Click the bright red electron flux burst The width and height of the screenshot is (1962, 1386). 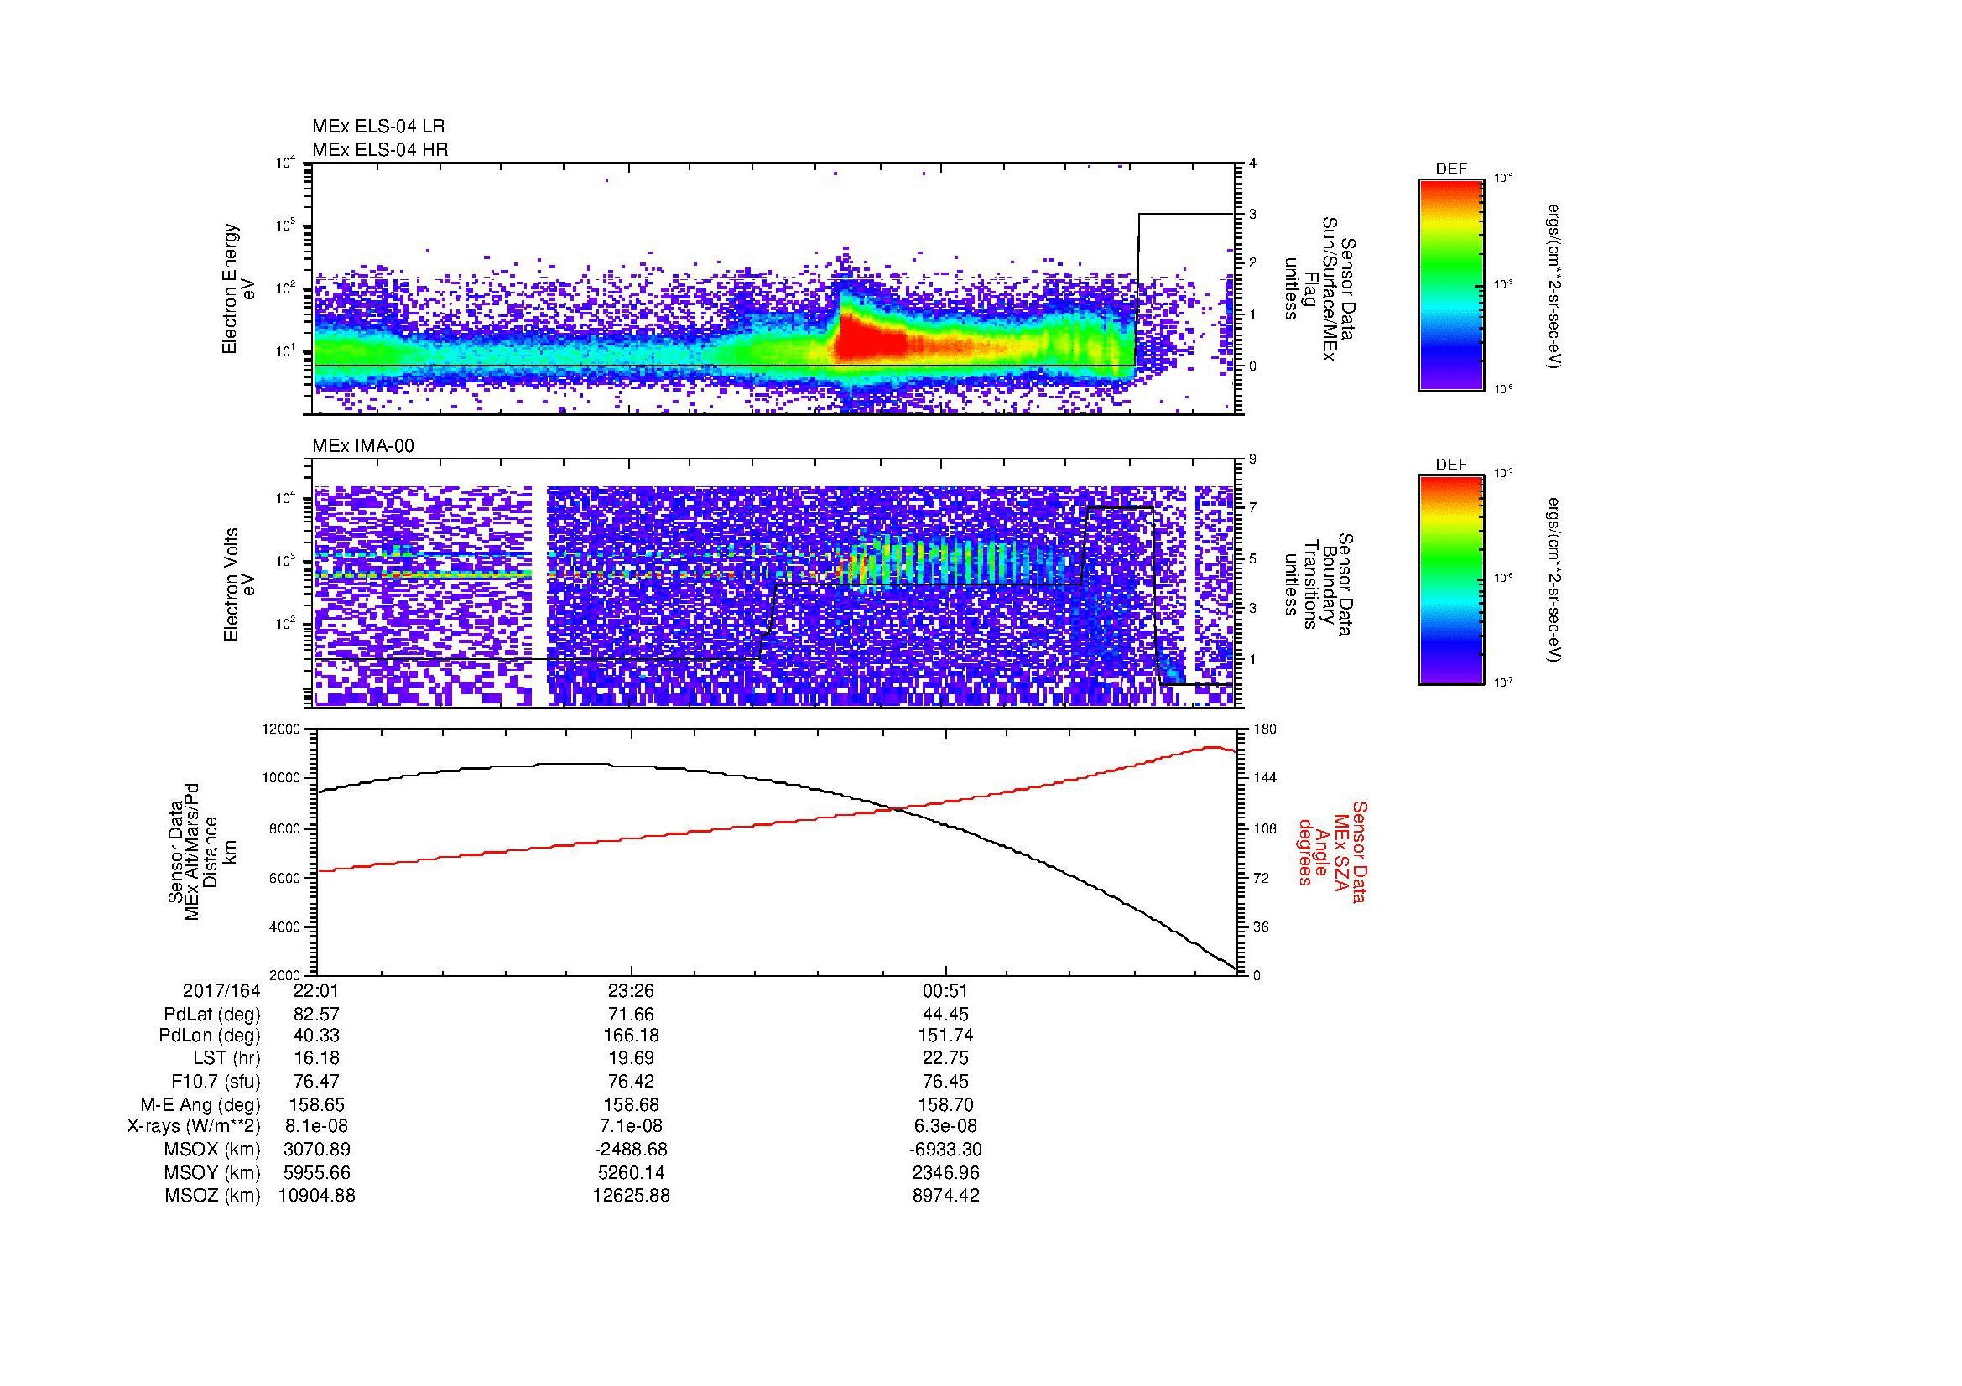pyautogui.click(x=872, y=339)
